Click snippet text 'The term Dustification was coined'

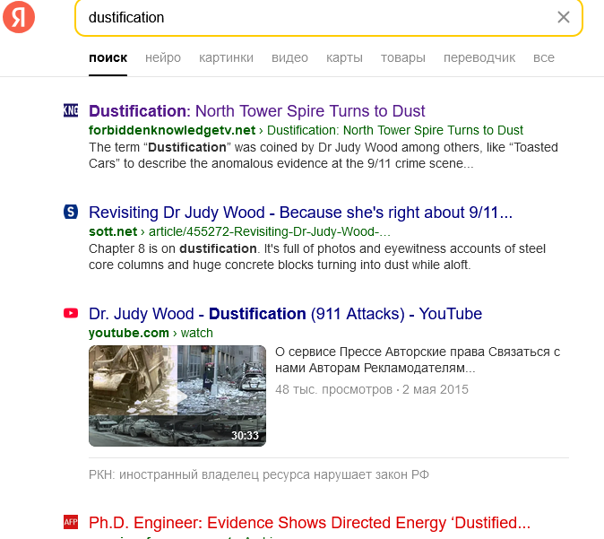(x=324, y=155)
